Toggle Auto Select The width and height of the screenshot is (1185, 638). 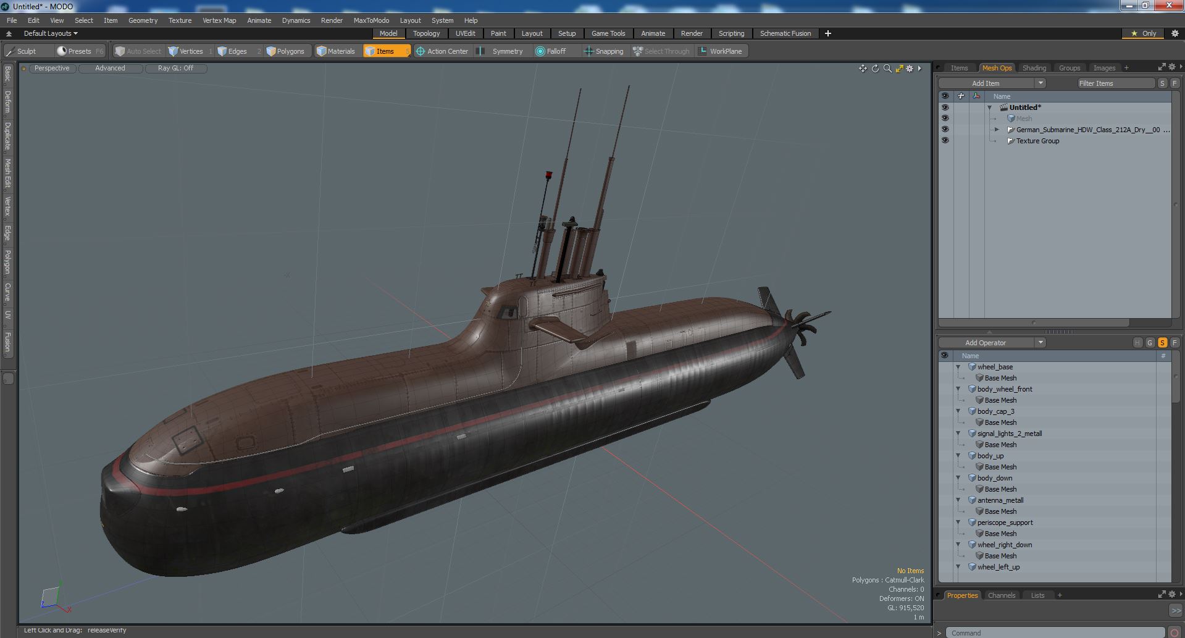click(138, 51)
